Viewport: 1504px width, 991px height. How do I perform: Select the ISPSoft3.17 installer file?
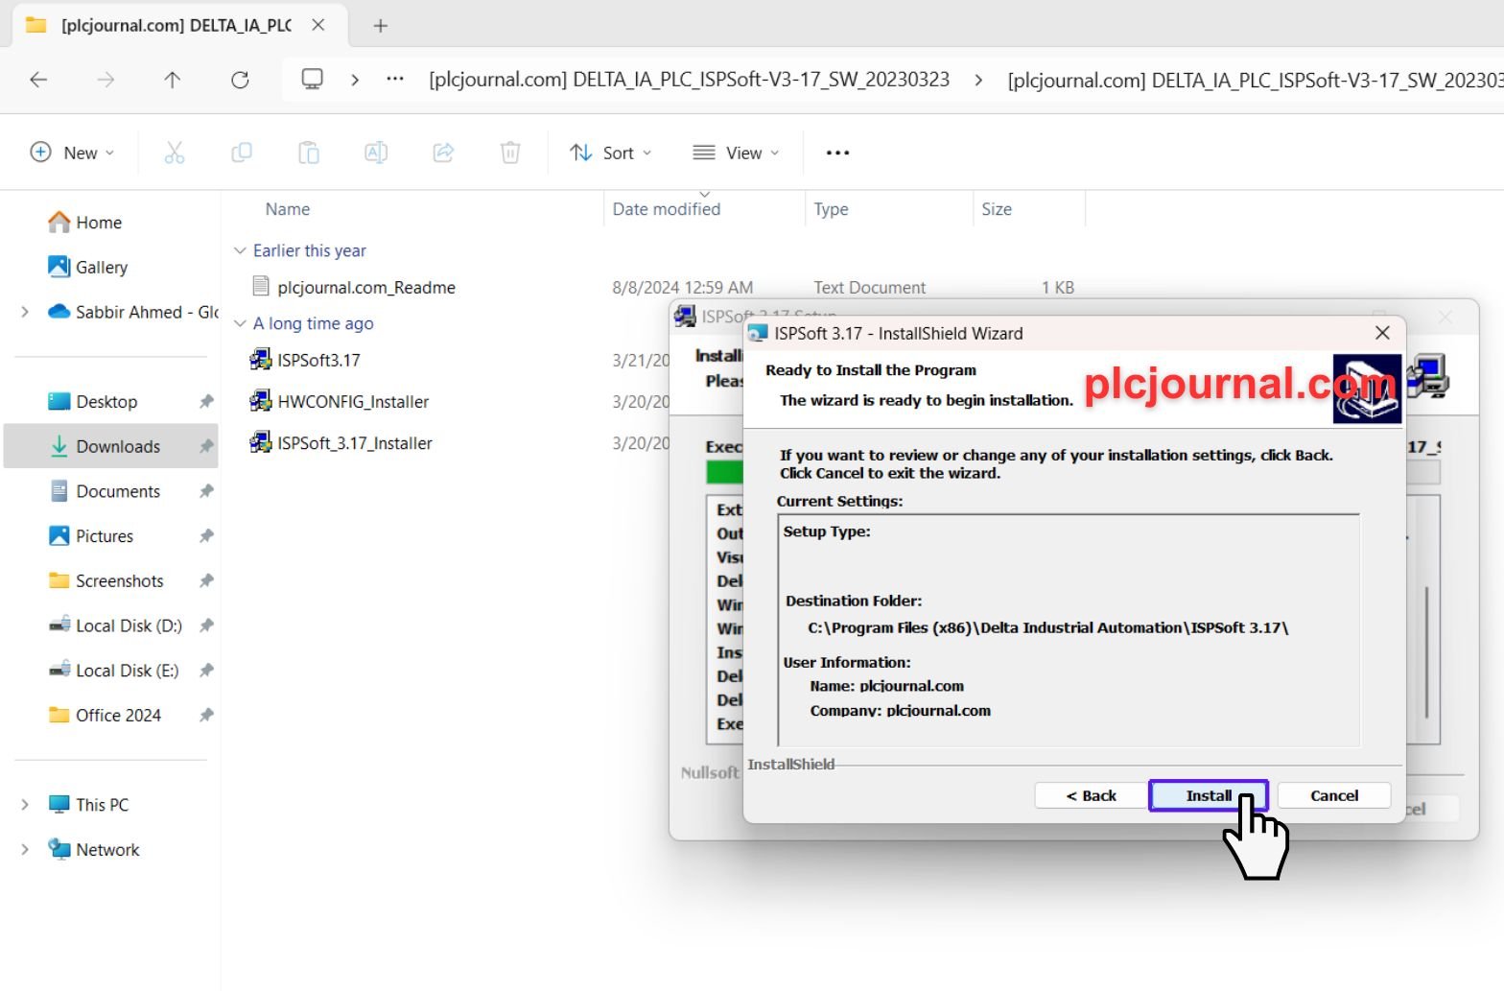(x=318, y=360)
